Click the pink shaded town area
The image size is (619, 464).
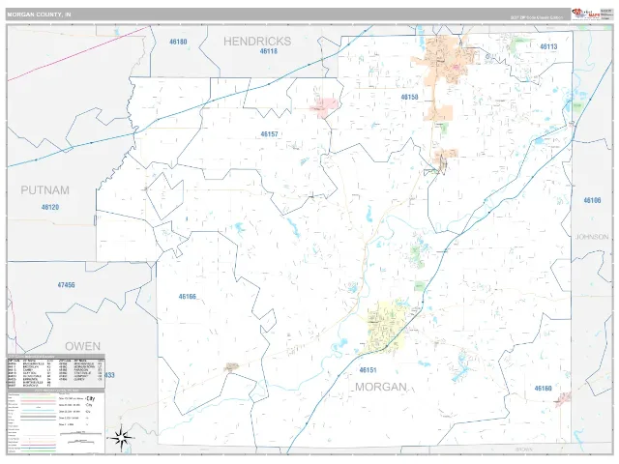click(x=325, y=107)
